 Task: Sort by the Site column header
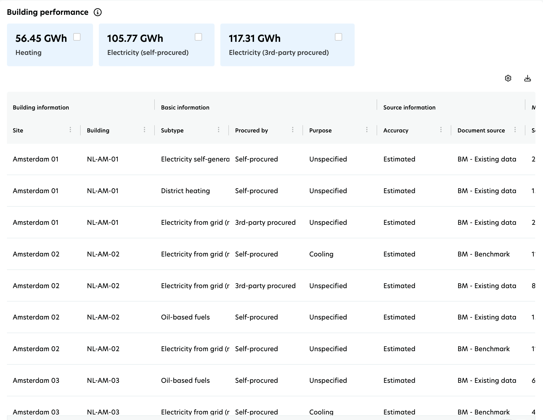[x=18, y=130]
